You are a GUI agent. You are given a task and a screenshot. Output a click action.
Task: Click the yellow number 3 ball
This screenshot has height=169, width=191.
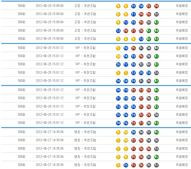click(x=118, y=165)
